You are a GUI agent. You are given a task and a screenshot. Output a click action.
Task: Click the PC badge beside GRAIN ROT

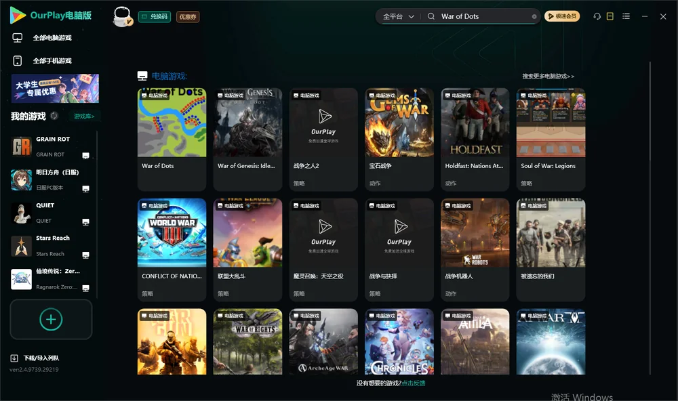[x=85, y=156]
